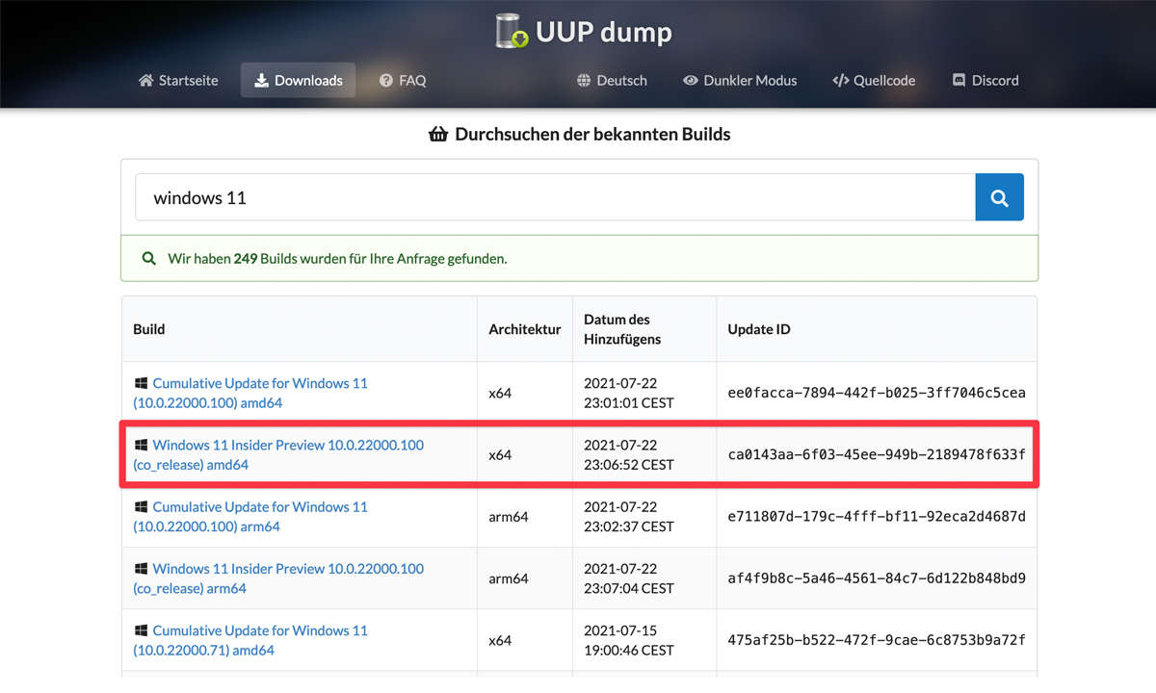Focus the search field containing "windows 11"
Image resolution: width=1156 pixels, height=693 pixels.
555,197
